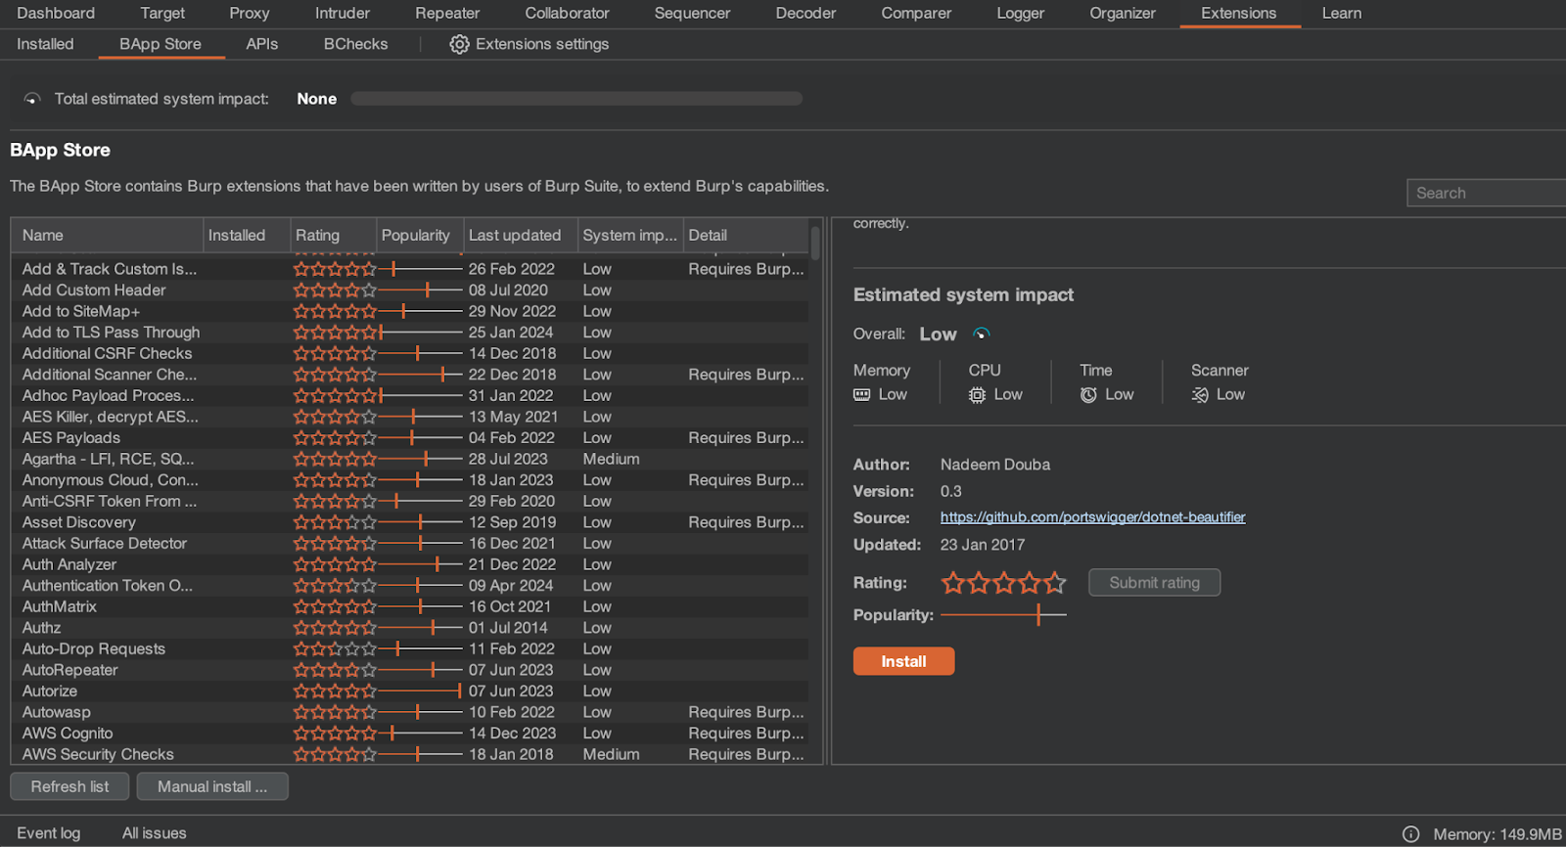Image resolution: width=1566 pixels, height=847 pixels.
Task: Click the Time impact clock icon
Action: point(1088,395)
